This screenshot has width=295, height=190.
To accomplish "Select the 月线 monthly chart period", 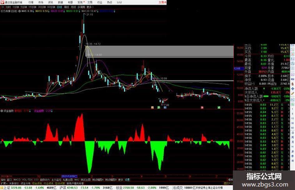I will (x=73, y=7).
